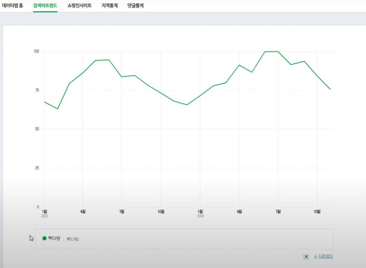Click the download arrow icon beside 다운로드
This screenshot has width=366, height=268.
click(316, 256)
